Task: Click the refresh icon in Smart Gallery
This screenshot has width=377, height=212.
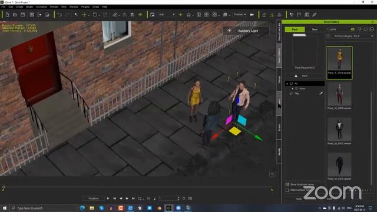Action: tap(366, 29)
